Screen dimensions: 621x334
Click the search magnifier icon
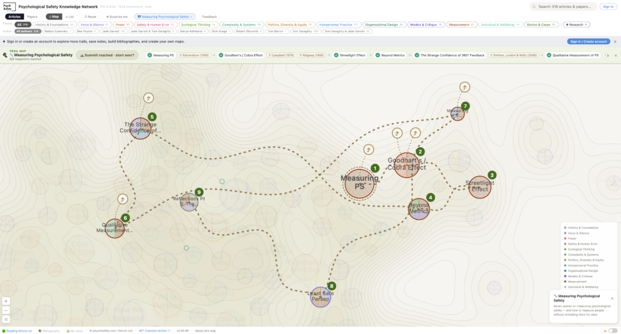tap(534, 7)
